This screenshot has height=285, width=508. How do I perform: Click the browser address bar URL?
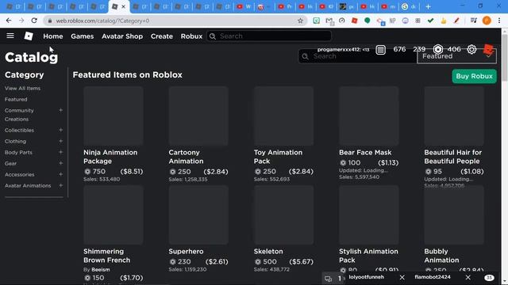click(x=102, y=21)
